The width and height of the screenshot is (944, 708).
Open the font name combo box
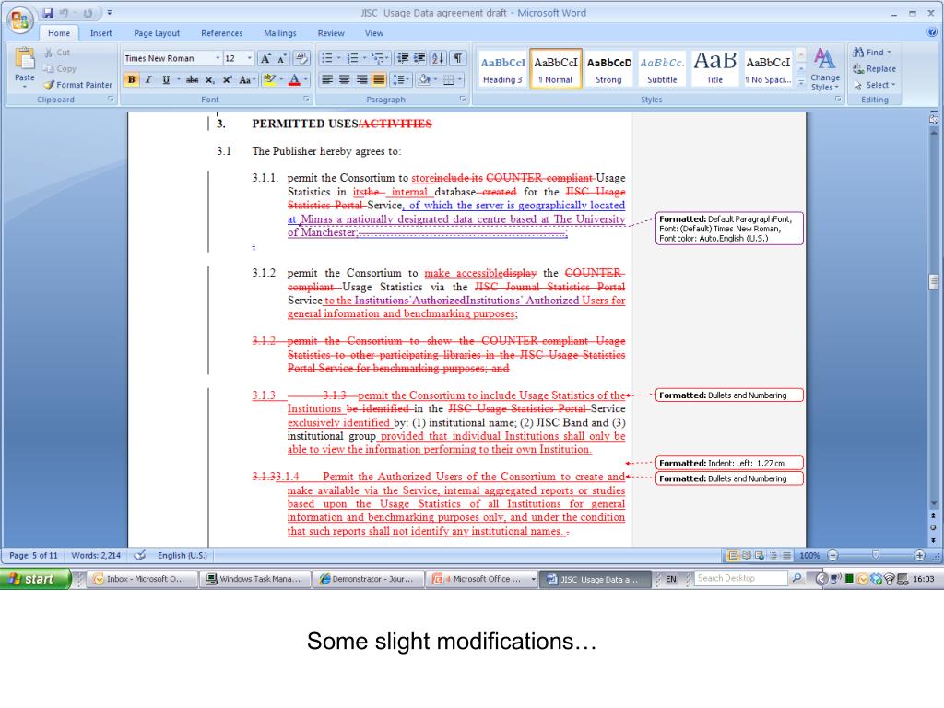(172, 58)
